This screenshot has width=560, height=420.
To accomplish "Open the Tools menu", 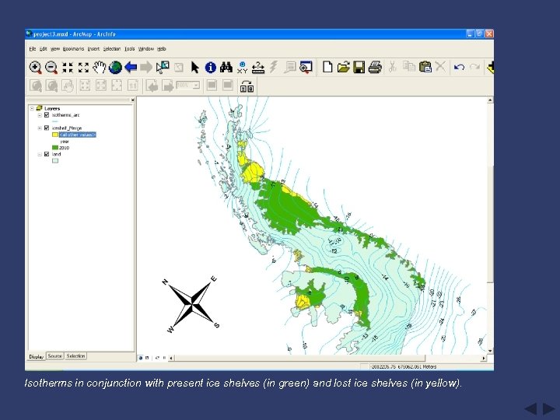I will click(129, 49).
